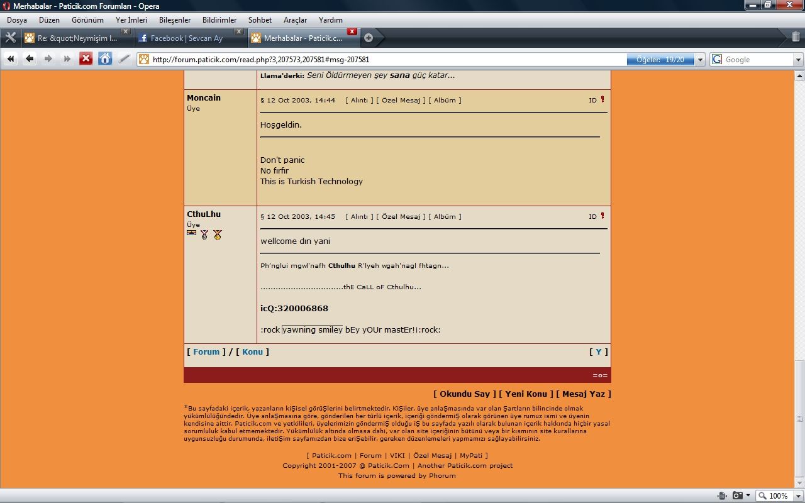Open the Bildirimler menu

[219, 20]
